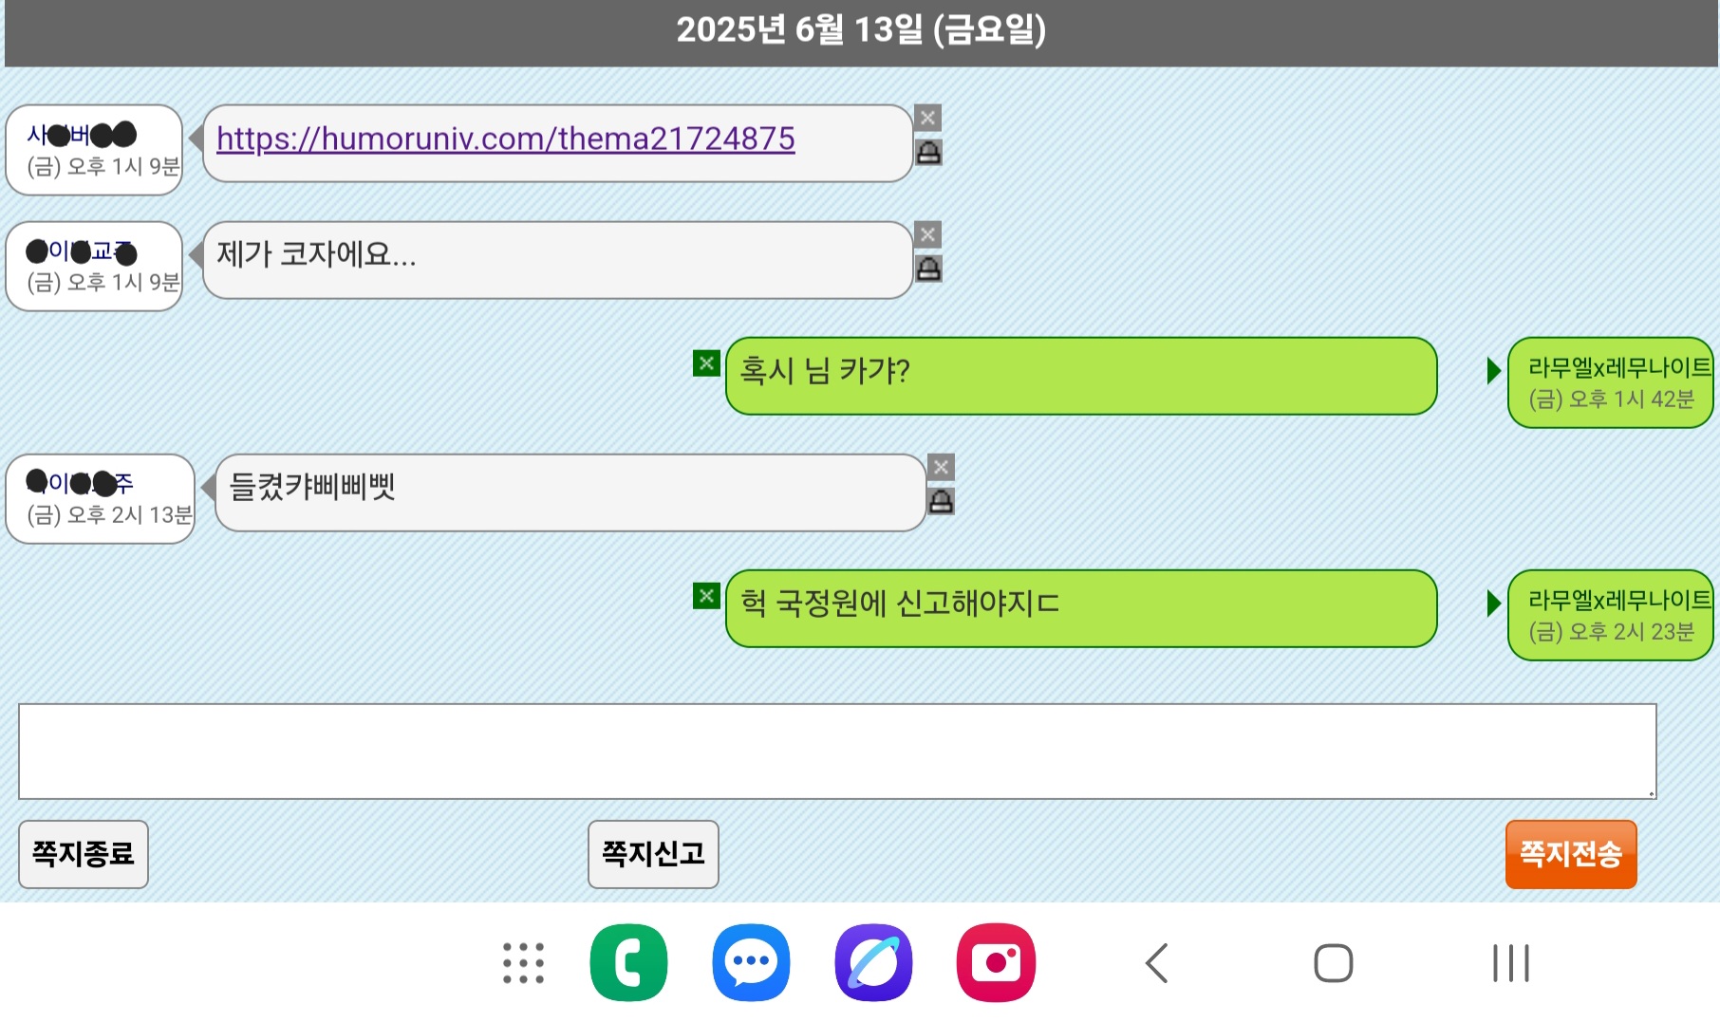1720x1022 pixels.
Task: Launch the green Phone app
Action: coord(628,963)
